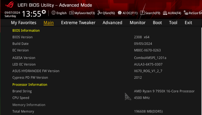Image resolution: width=202 pixels, height=115 pixels.
Task: Click value ComboAM5PI_1201a
Action: (x=150, y=58)
